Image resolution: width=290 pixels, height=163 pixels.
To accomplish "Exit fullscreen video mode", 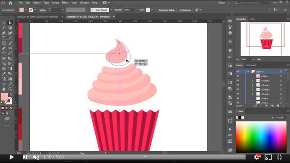I will (280, 157).
